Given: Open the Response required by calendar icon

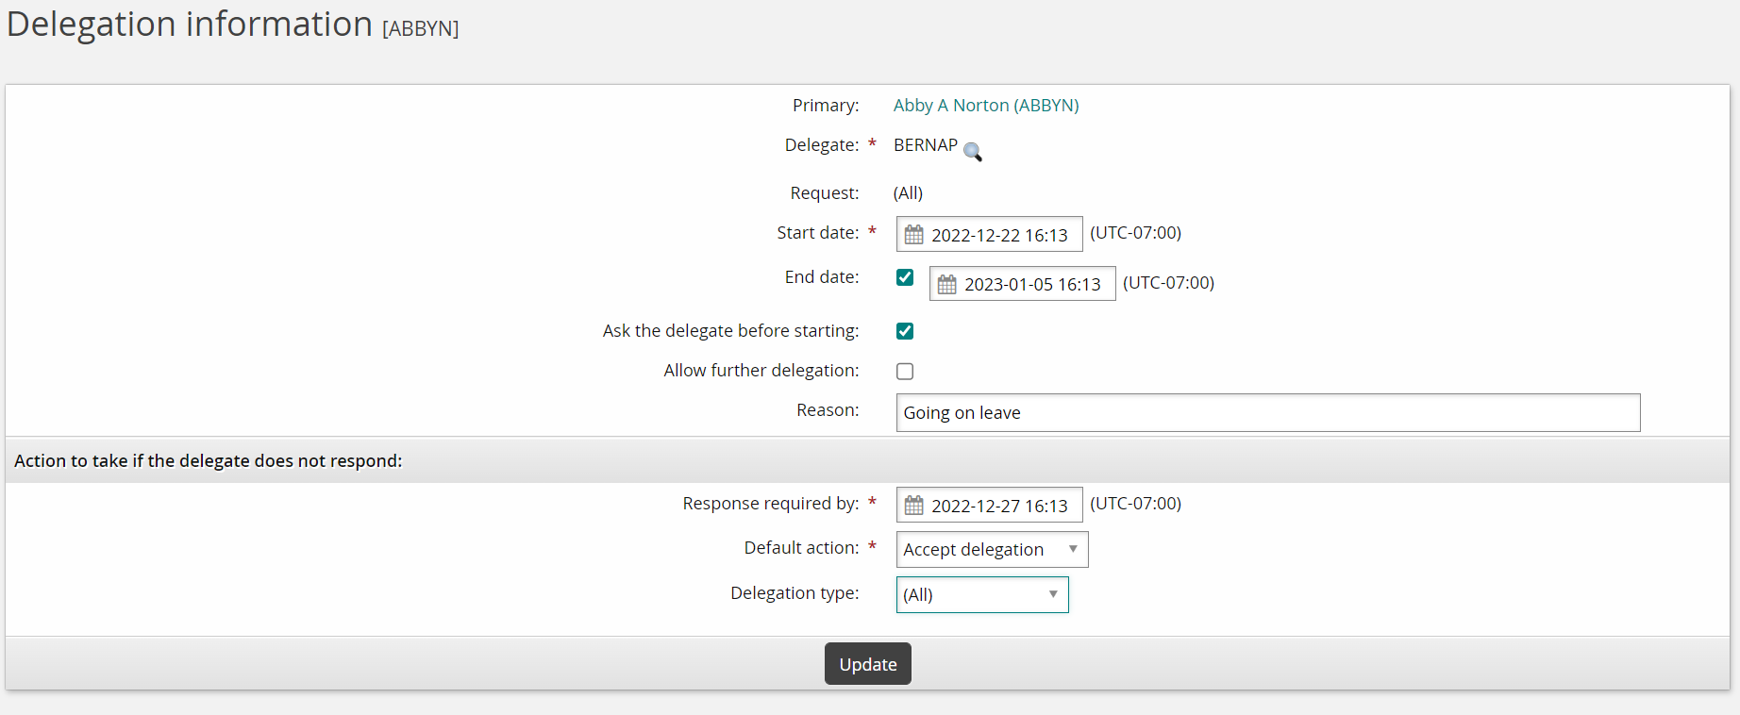Looking at the screenshot, I should (913, 506).
